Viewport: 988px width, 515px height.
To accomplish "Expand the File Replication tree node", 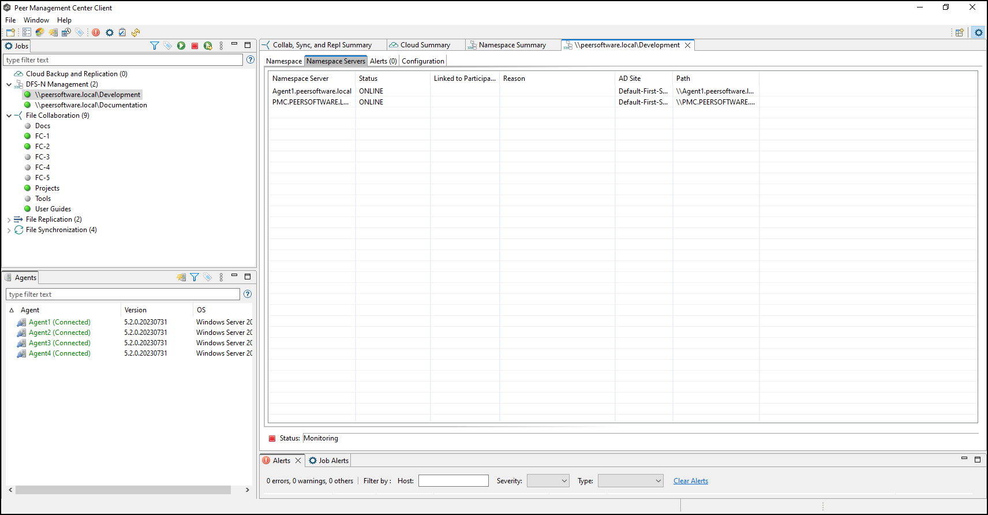I will coord(9,219).
